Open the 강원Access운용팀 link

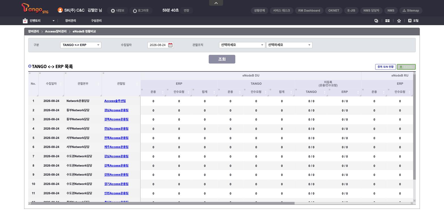[x=116, y=175]
